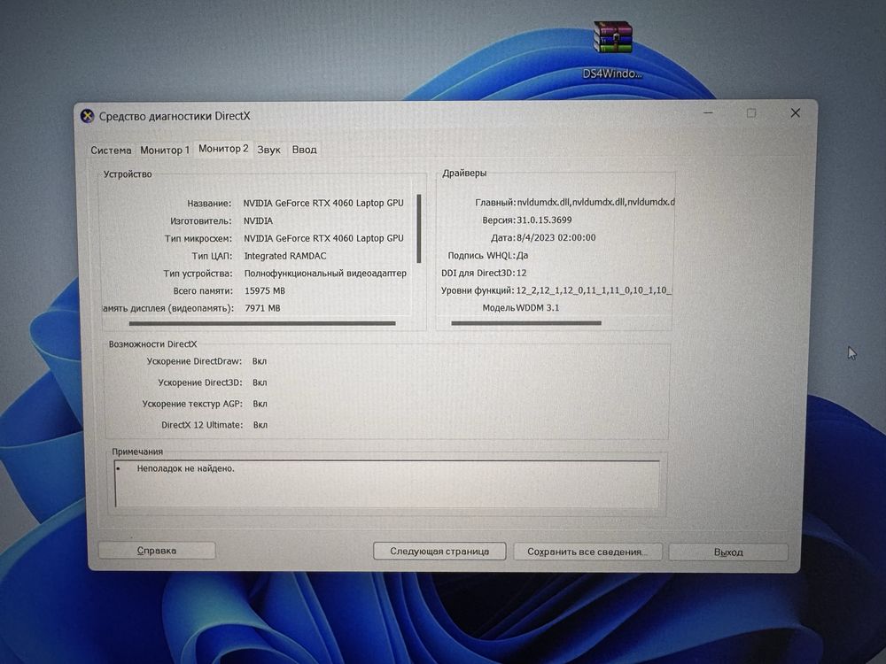Click the DirectX diagnostic title bar icon
Image resolution: width=886 pixels, height=664 pixels.
pos(87,116)
